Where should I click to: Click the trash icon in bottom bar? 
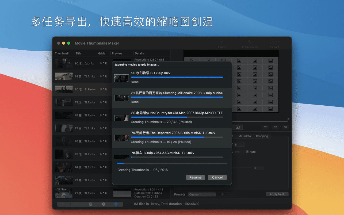click(91, 204)
